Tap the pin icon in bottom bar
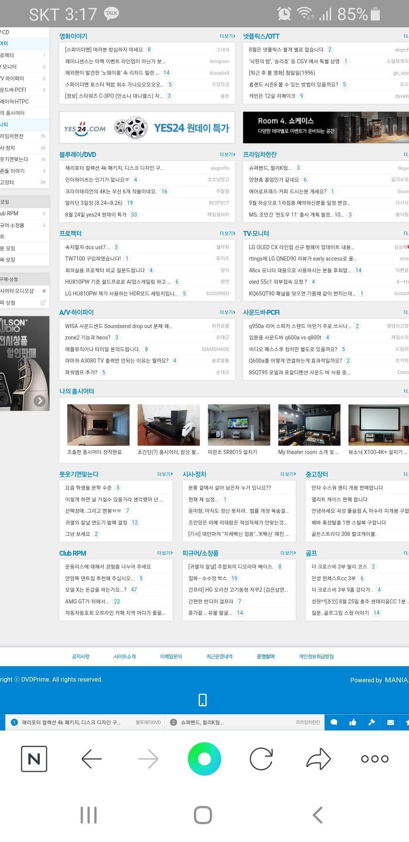409x842 pixels. pyautogui.click(x=372, y=723)
